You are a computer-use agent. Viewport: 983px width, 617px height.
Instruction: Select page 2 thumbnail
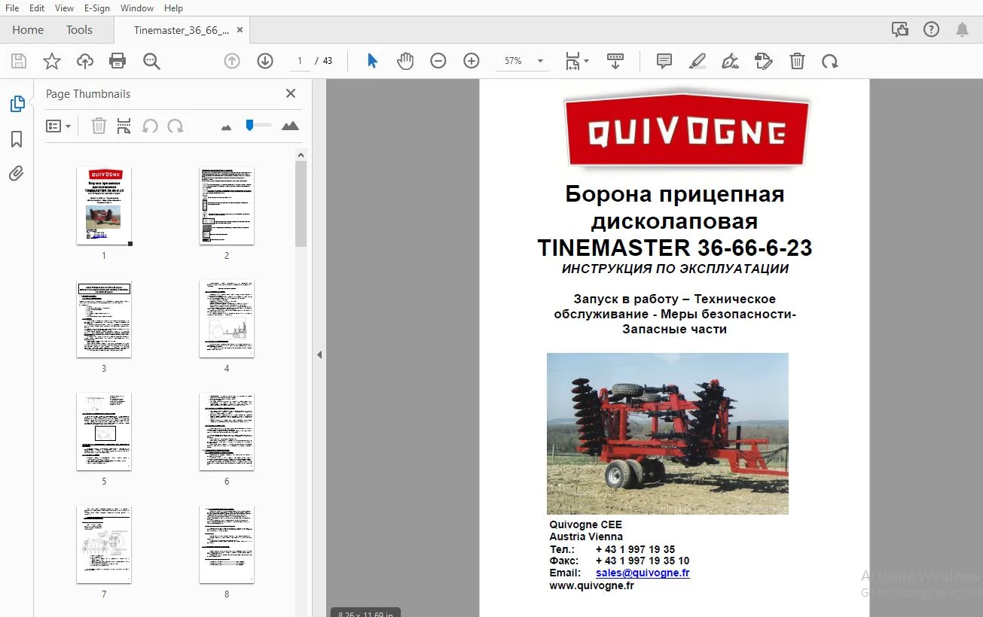[227, 206]
